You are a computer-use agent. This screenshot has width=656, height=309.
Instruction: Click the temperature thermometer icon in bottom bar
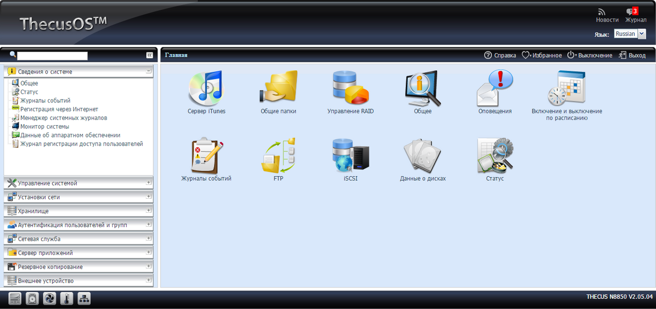coord(66,298)
